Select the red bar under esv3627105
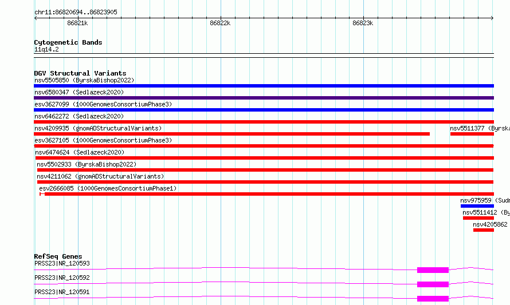The width and height of the screenshot is (510, 305). coord(264,146)
